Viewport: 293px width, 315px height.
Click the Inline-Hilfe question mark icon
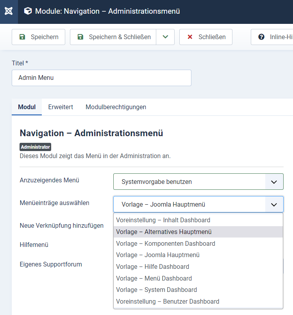(261, 37)
